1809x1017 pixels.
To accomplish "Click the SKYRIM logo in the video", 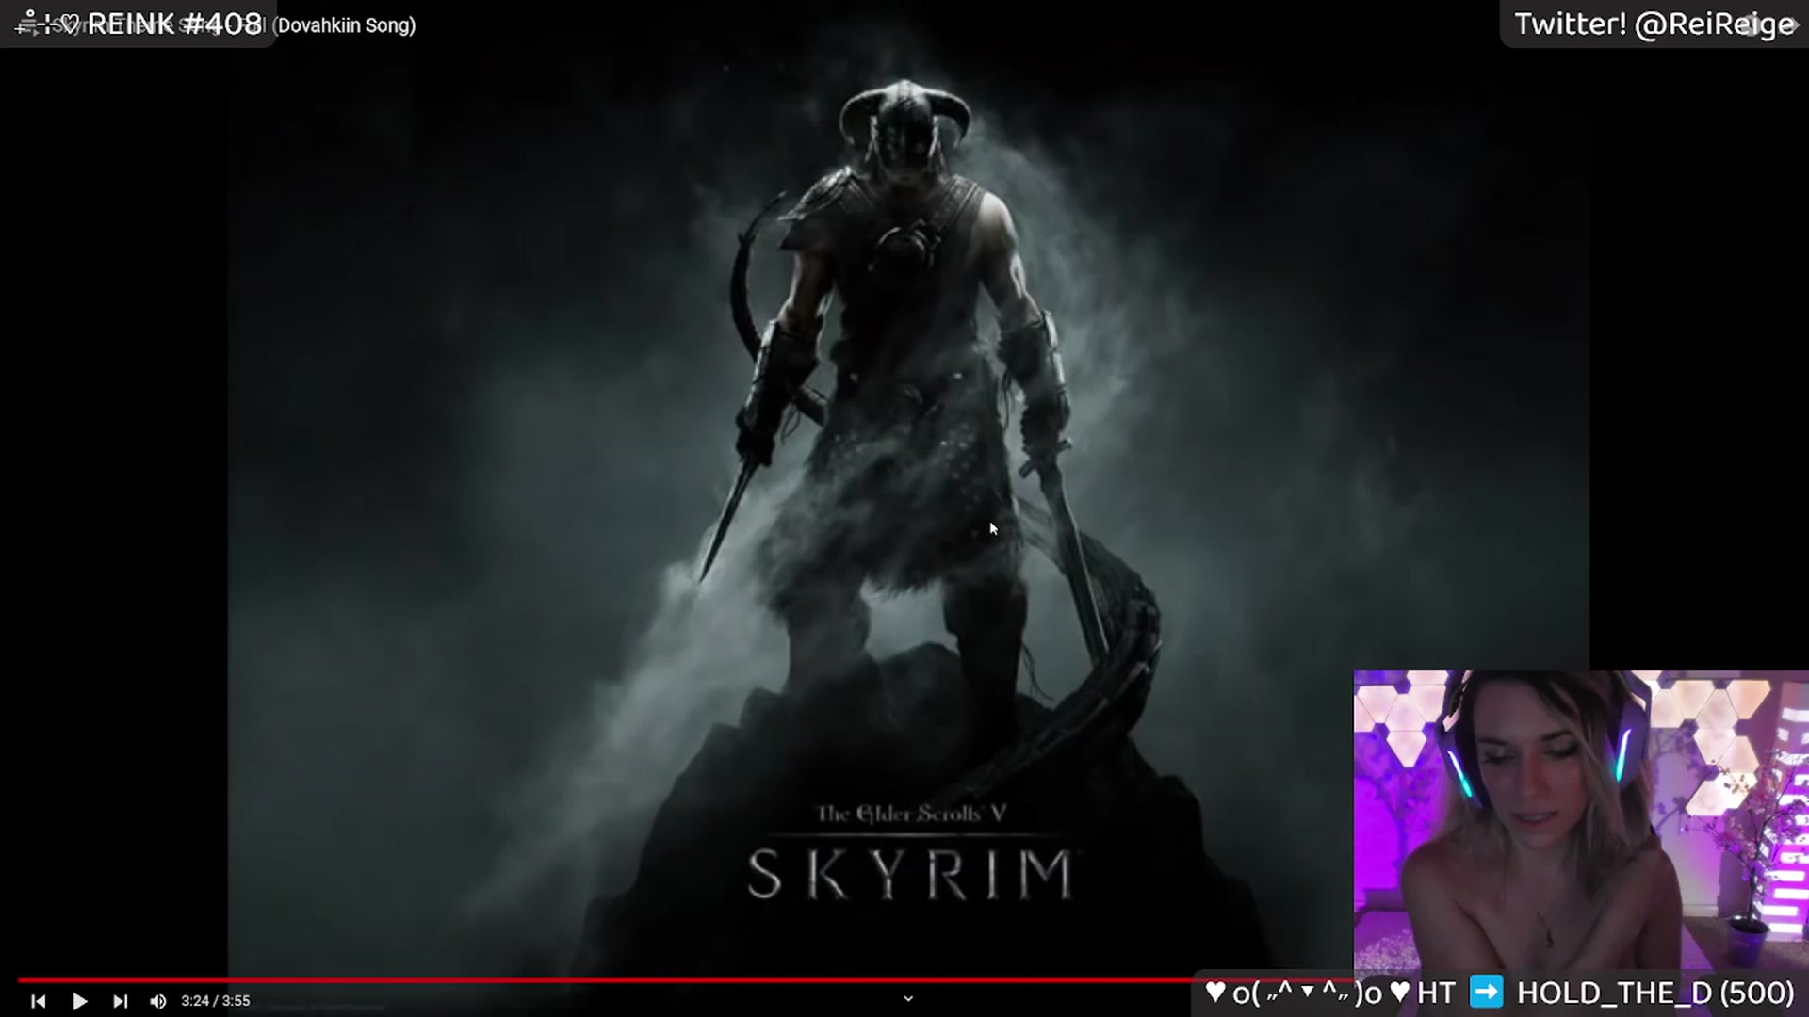I will (910, 874).
